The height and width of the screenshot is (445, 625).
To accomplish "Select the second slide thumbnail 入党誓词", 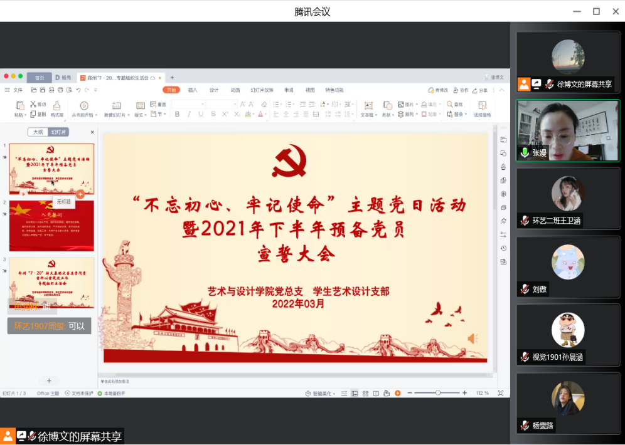I will coord(51,226).
